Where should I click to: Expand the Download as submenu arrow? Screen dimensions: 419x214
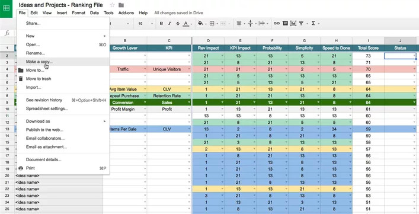pyautogui.click(x=105, y=122)
